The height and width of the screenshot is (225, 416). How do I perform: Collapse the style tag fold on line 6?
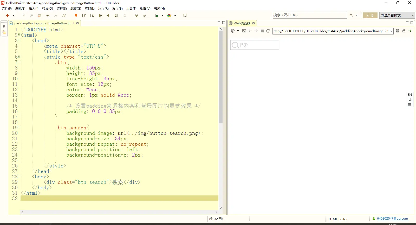point(19,57)
